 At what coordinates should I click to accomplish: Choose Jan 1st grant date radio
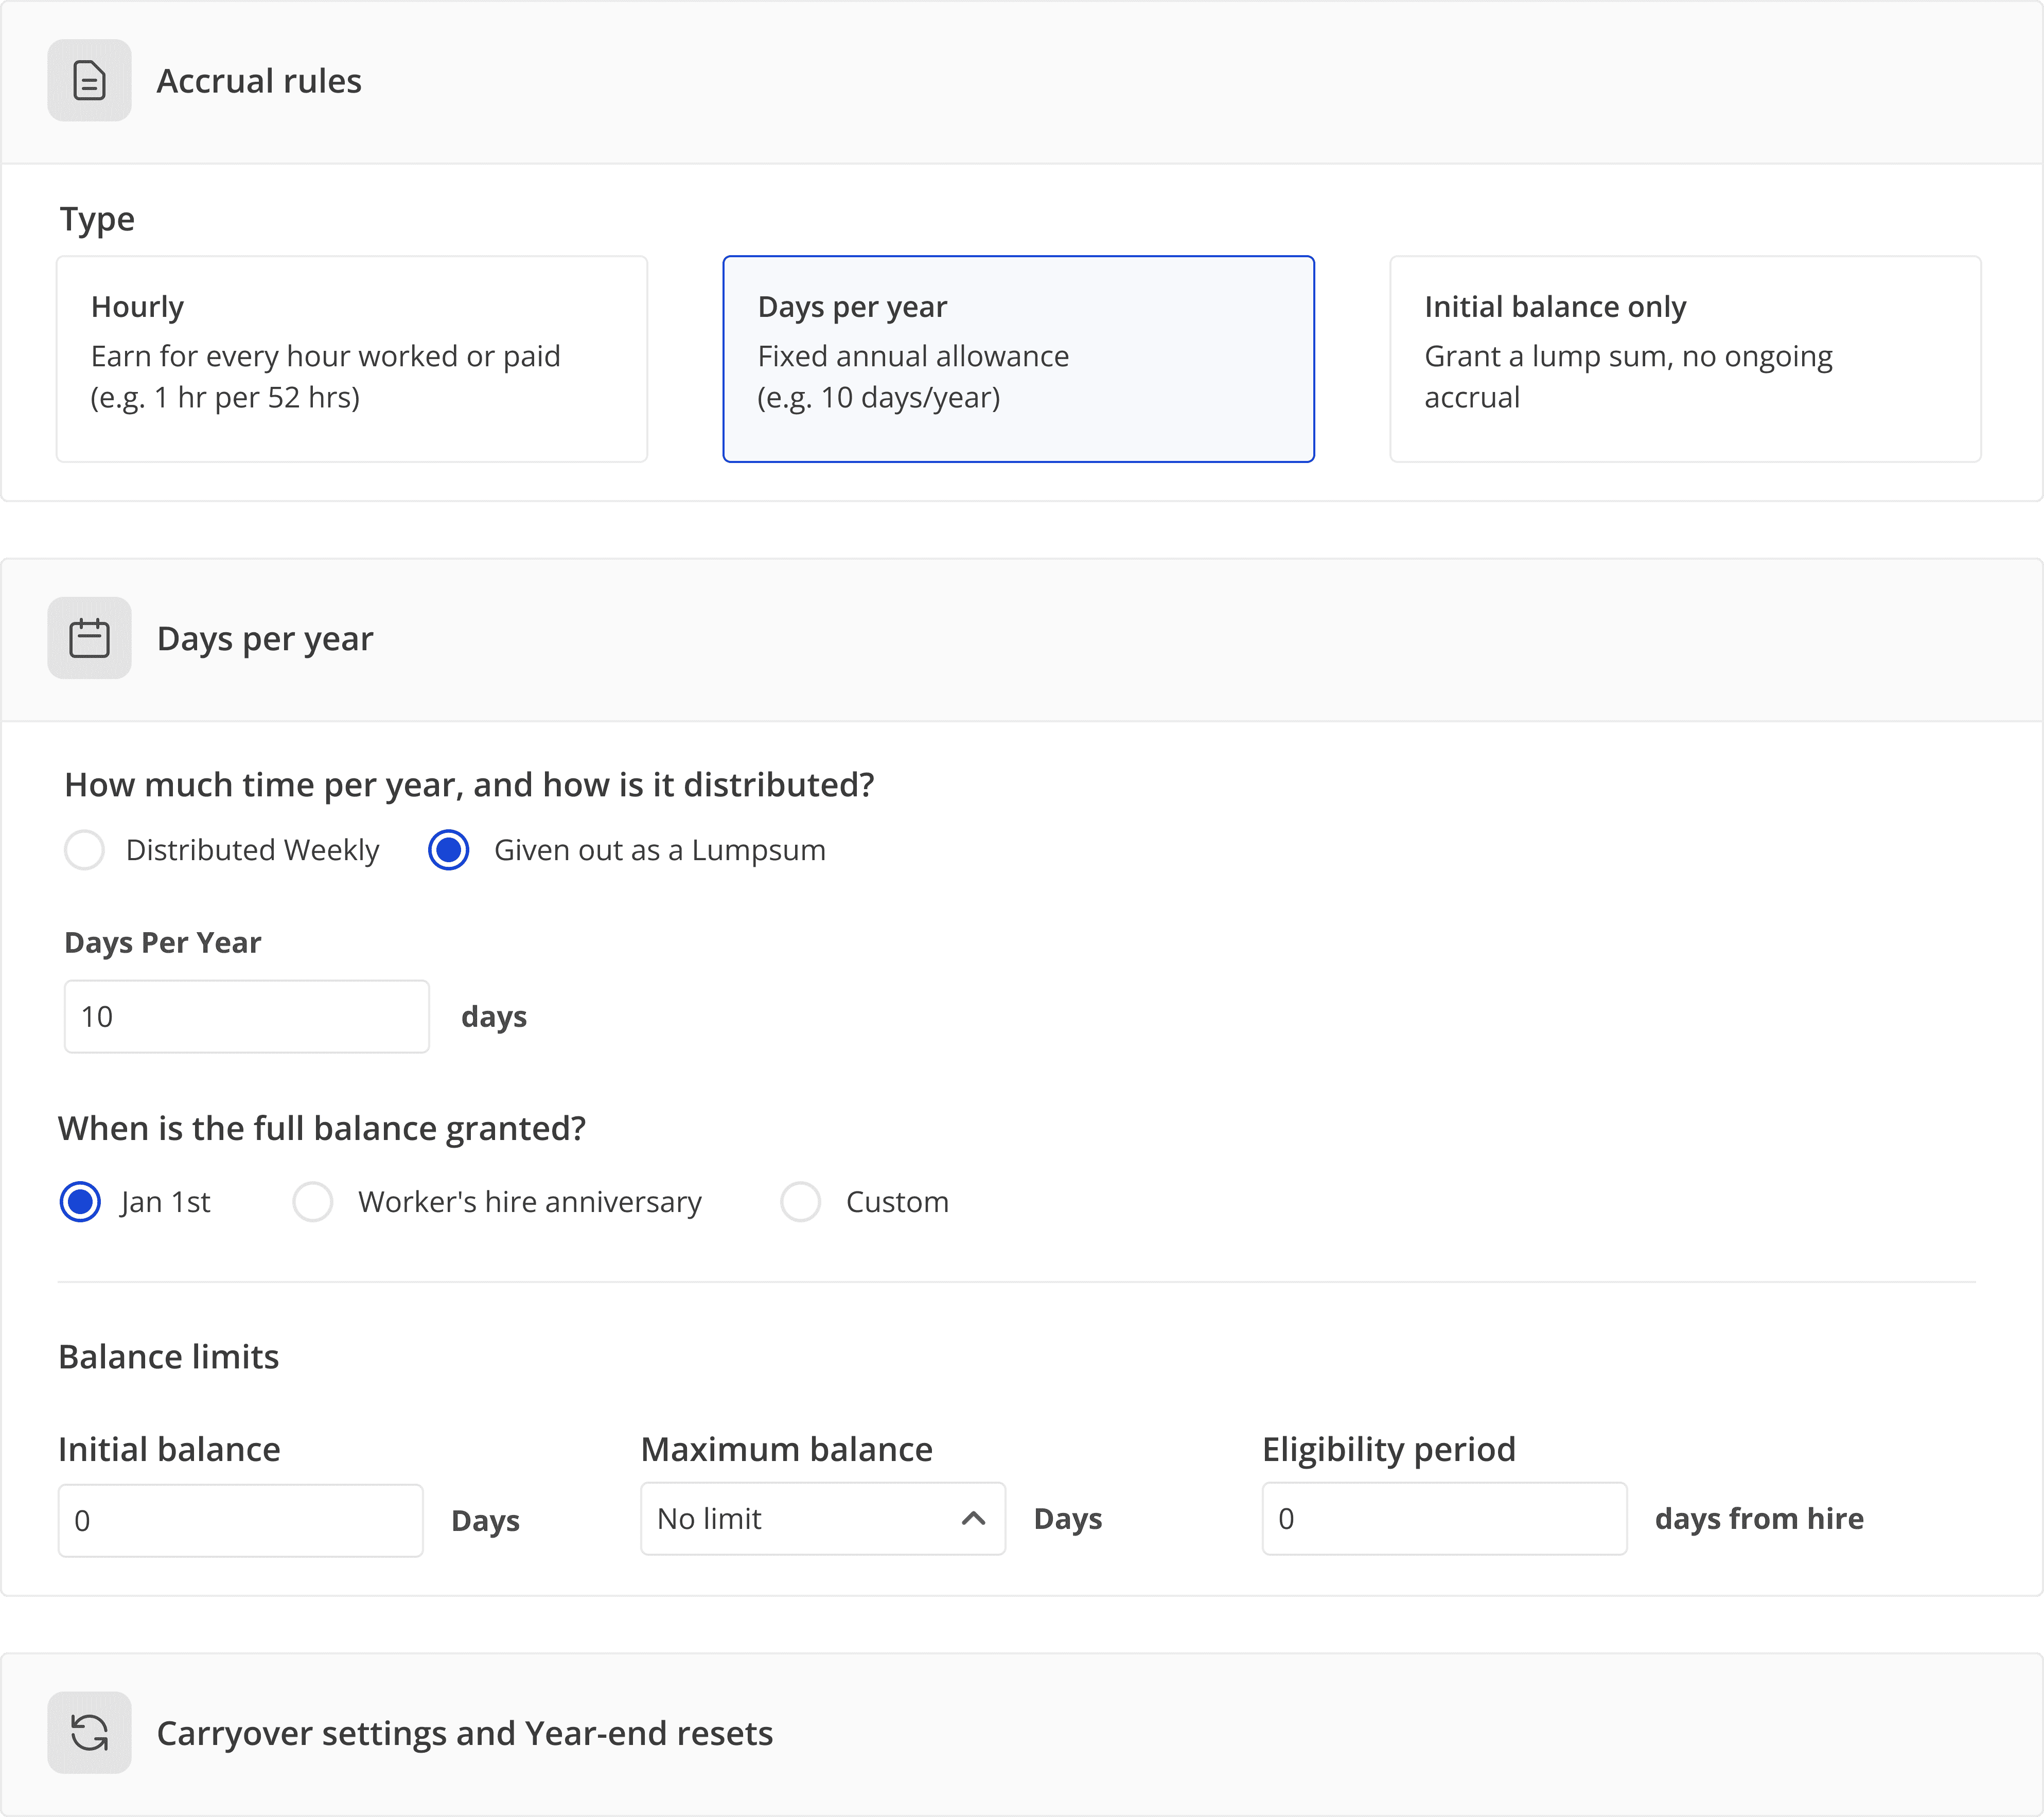pyautogui.click(x=80, y=1201)
